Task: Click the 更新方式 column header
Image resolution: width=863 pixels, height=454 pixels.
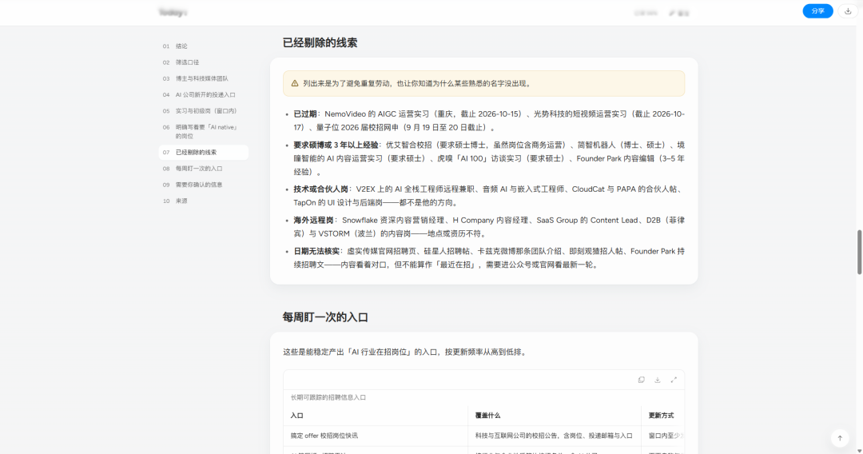Action: 661,416
